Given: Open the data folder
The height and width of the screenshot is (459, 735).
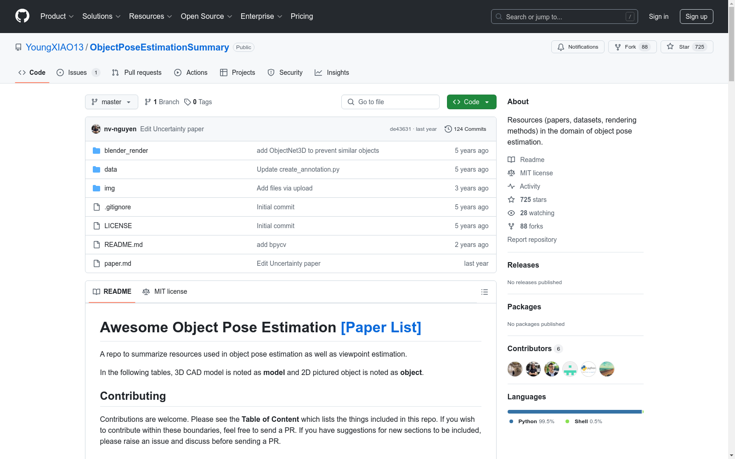Looking at the screenshot, I should pyautogui.click(x=110, y=169).
